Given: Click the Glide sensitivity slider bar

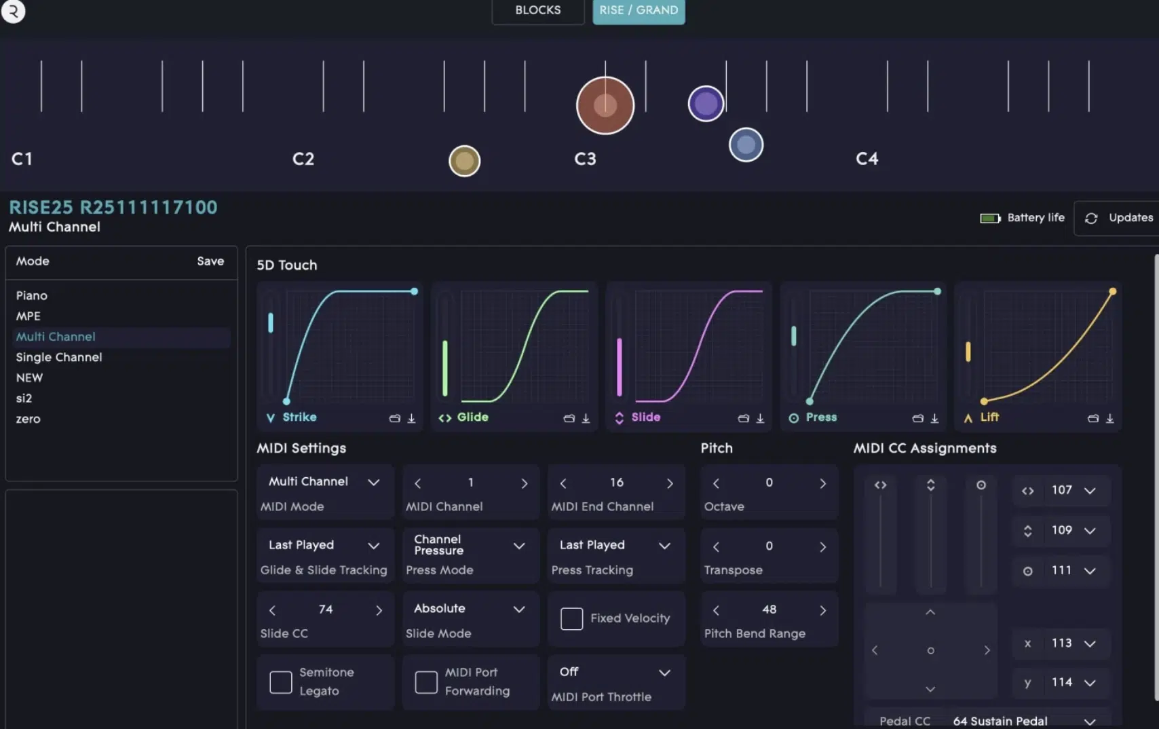Looking at the screenshot, I should click(x=445, y=368).
